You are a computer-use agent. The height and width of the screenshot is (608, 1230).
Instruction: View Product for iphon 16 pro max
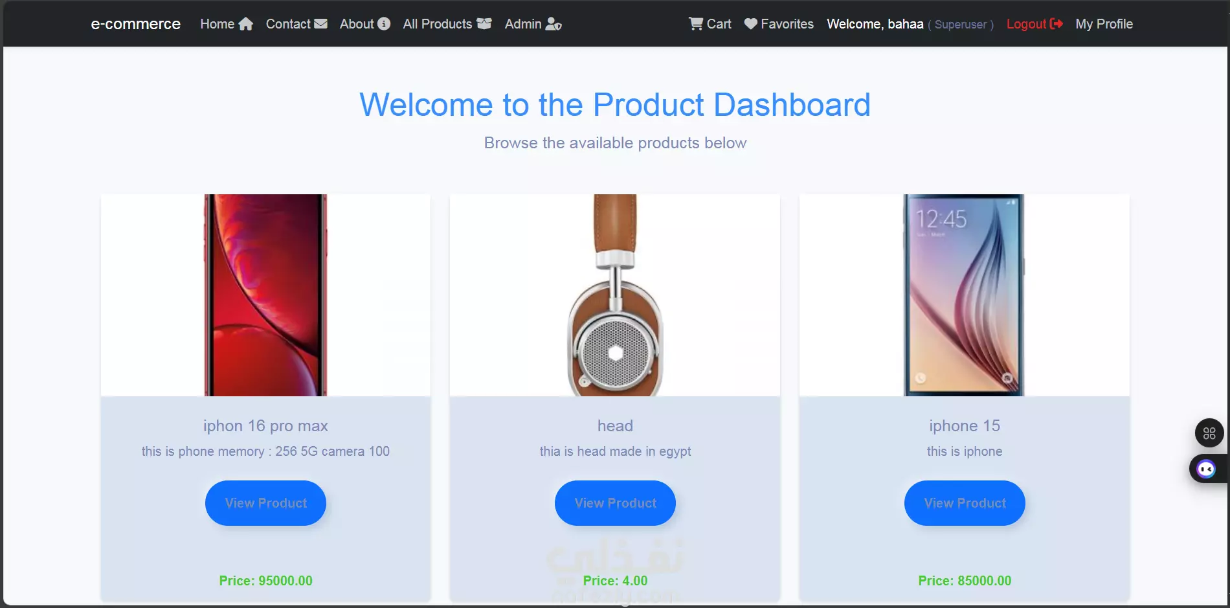tap(265, 503)
